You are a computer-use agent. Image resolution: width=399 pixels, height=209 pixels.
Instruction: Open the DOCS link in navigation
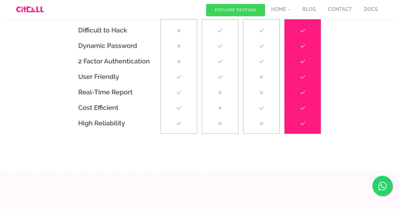coord(371,9)
